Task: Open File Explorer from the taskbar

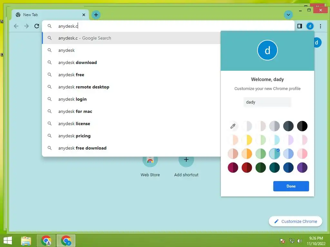Action: click(x=26, y=241)
